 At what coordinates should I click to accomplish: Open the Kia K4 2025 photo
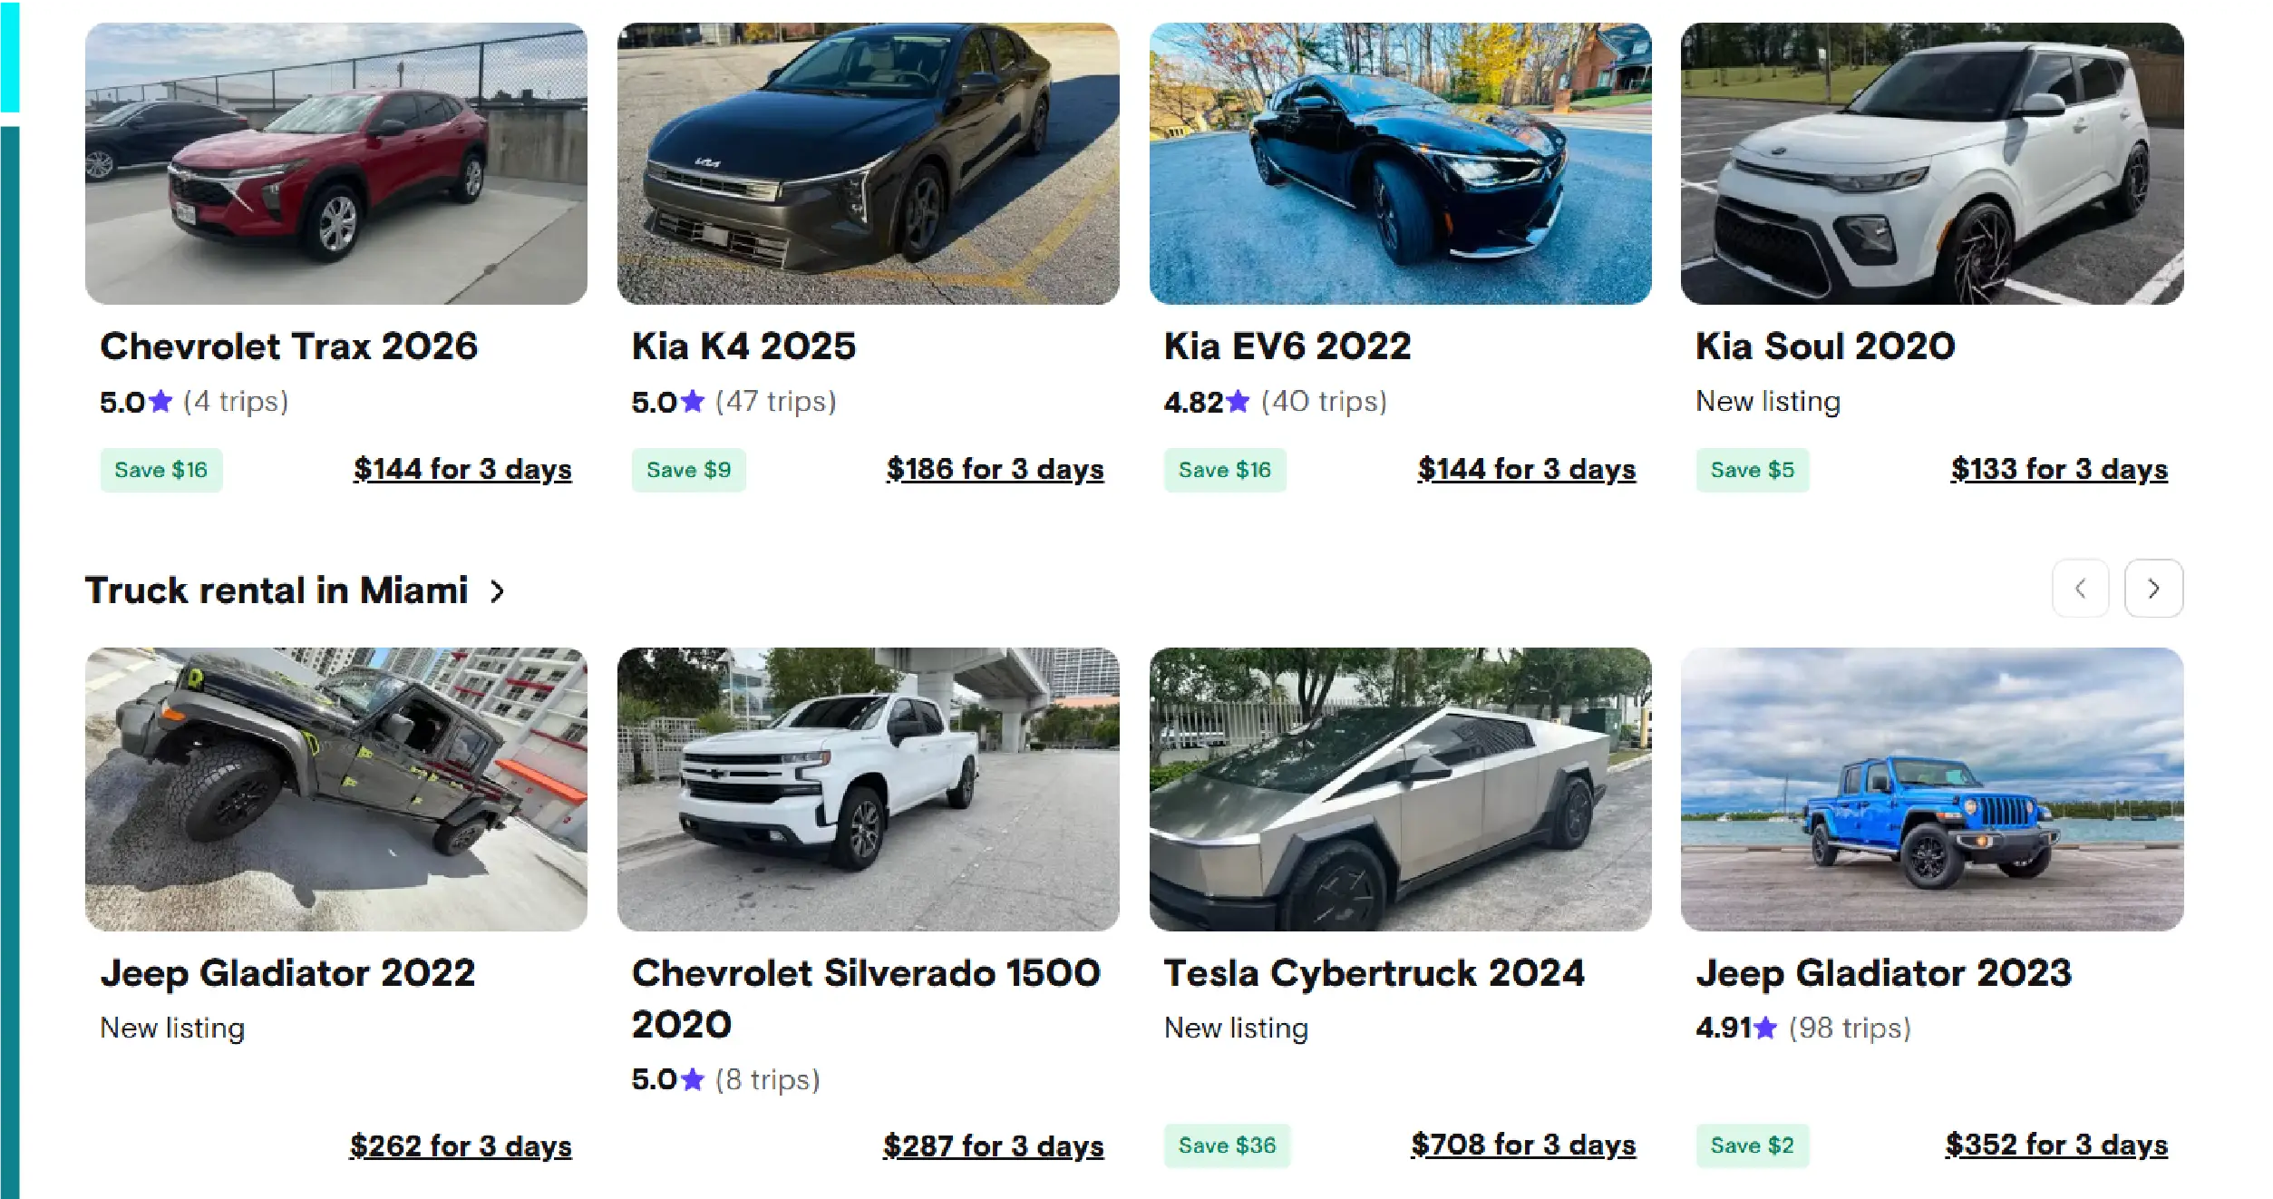868,163
